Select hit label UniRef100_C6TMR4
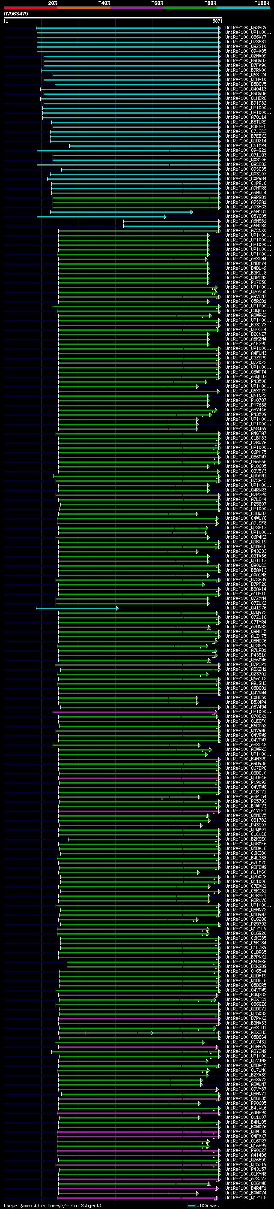The height and width of the screenshot is (1209, 274). pos(246,146)
